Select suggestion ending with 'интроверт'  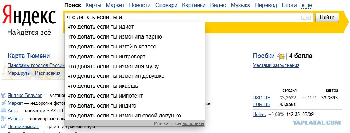135,57
